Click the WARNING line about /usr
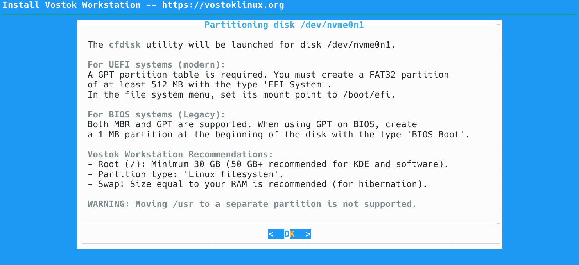The height and width of the screenshot is (265, 579). pos(252,204)
